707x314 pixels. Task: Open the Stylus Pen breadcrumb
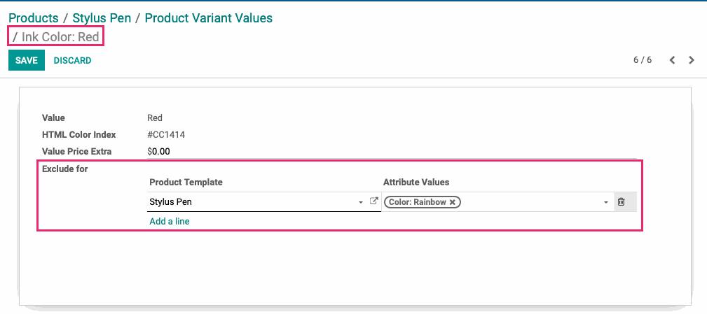pyautogui.click(x=102, y=18)
